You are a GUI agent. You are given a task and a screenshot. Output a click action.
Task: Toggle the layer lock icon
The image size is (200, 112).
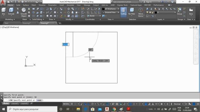click(152, 12)
